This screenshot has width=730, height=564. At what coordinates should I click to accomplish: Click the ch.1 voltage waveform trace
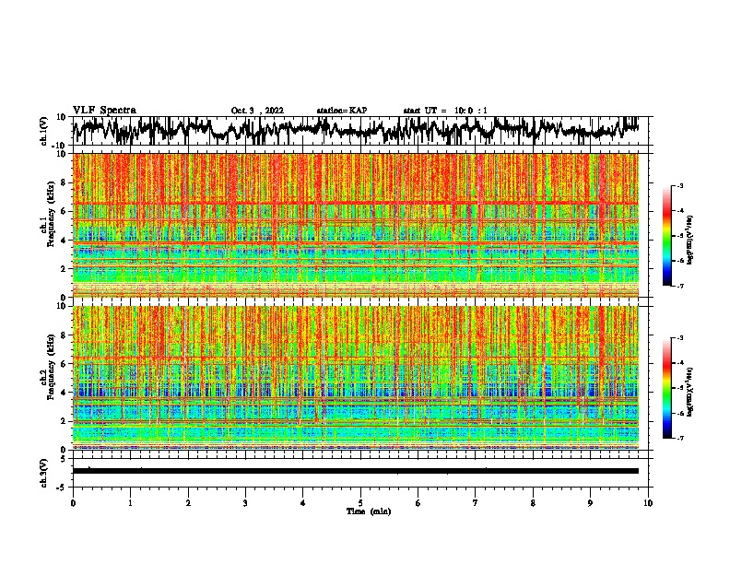click(x=356, y=130)
